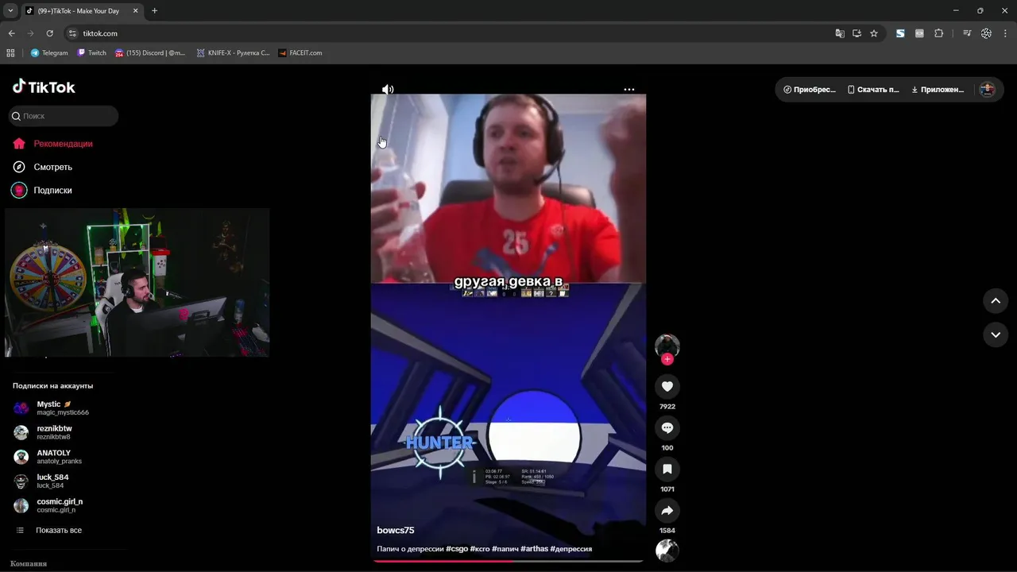
Task: Open the three-dot video options menu
Action: [629, 90]
